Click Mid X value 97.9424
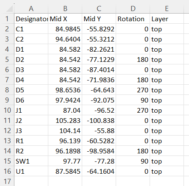 coord(65,100)
